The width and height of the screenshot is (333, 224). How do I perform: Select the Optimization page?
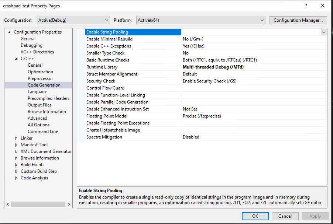click(x=40, y=72)
